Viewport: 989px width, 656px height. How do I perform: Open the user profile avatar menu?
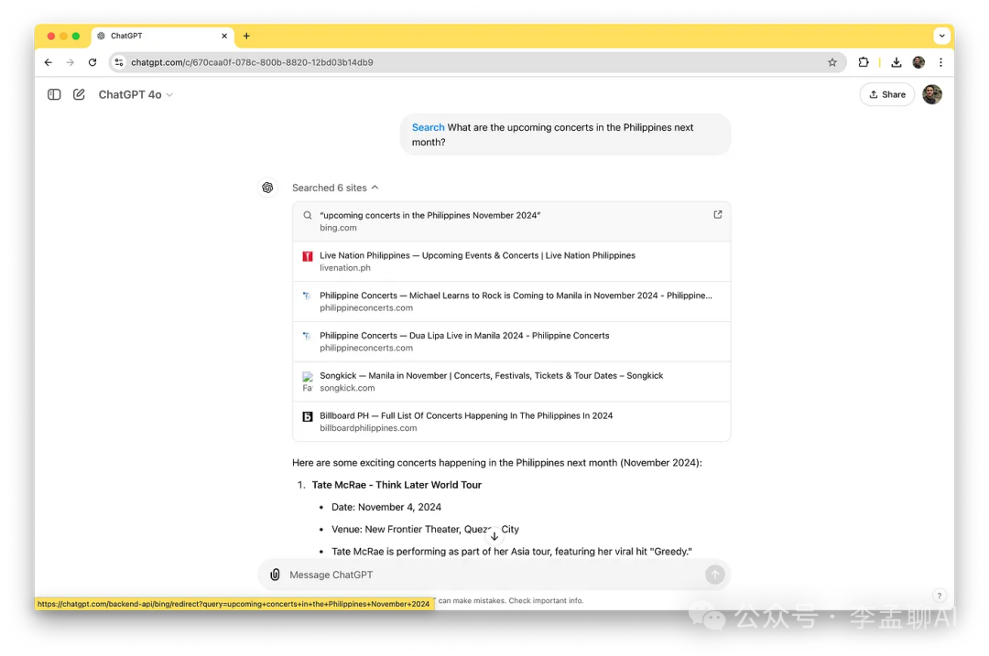pos(931,94)
